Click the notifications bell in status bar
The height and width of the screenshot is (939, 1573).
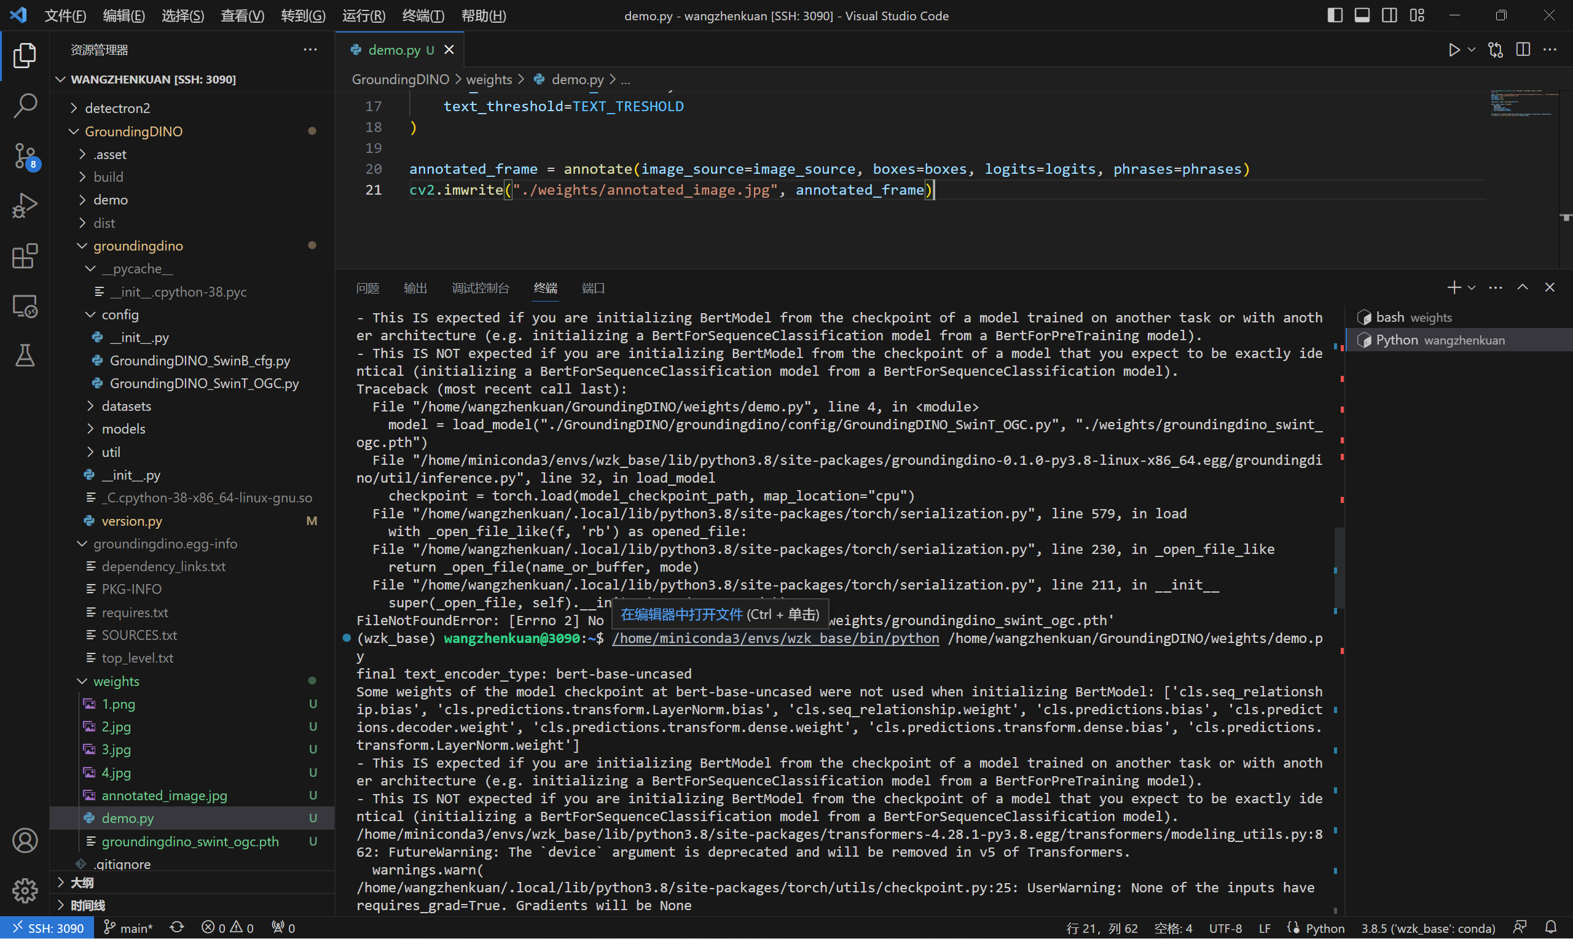(1550, 927)
